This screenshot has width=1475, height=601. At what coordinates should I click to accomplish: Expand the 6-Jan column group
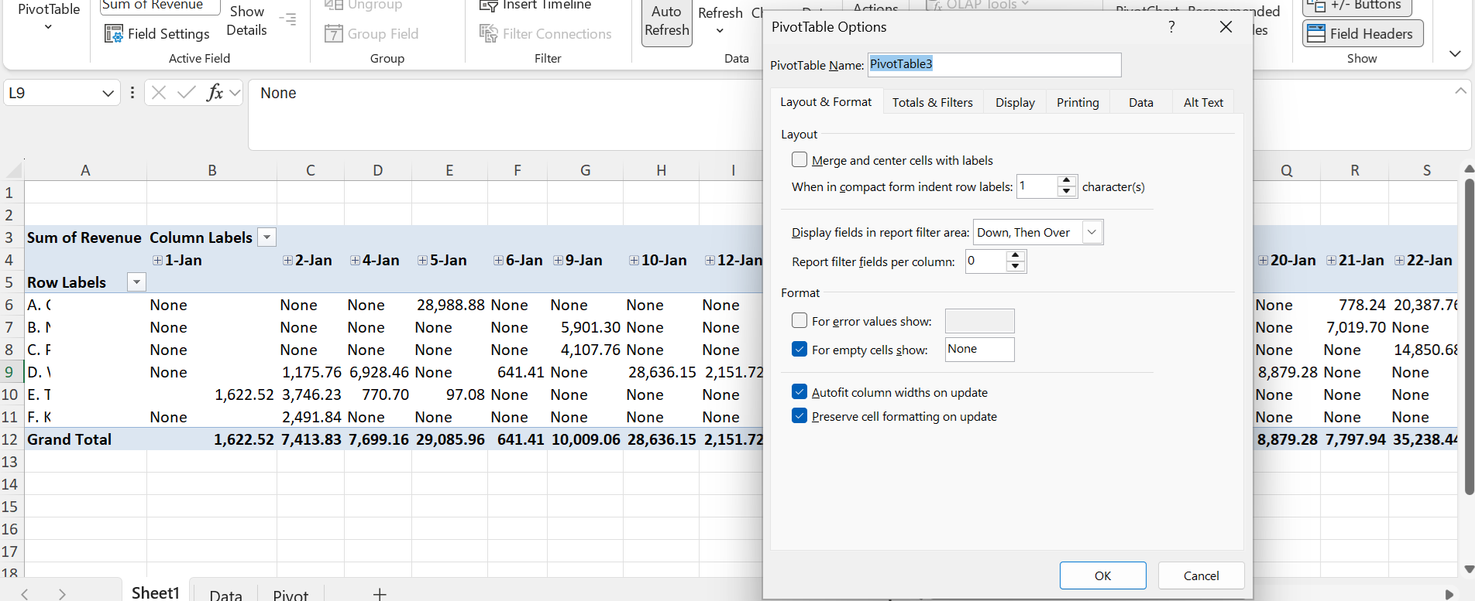[498, 261]
